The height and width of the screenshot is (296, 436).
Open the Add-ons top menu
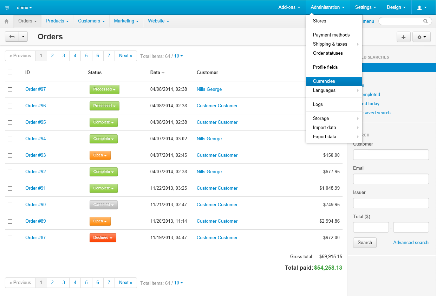click(289, 7)
